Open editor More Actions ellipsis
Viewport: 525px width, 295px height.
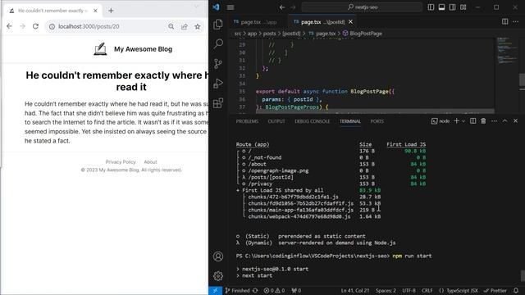pyautogui.click(x=516, y=21)
